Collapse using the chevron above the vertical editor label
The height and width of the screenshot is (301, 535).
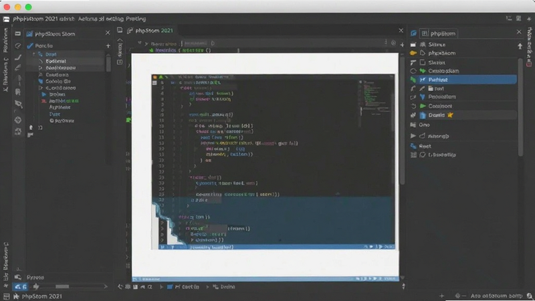120,40
